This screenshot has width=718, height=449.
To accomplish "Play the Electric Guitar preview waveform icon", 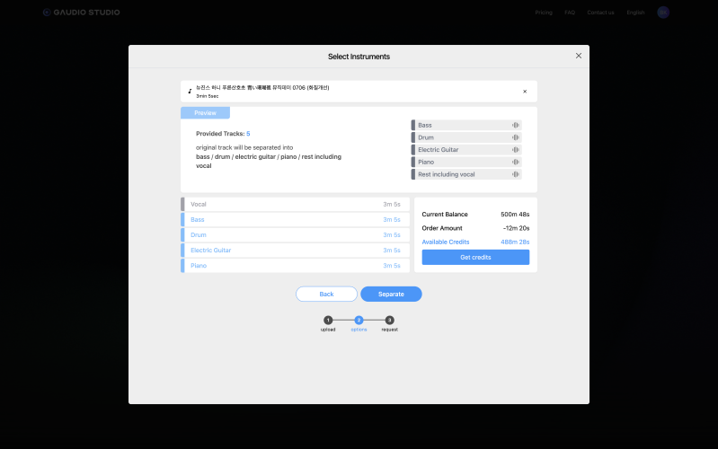I will tap(516, 150).
